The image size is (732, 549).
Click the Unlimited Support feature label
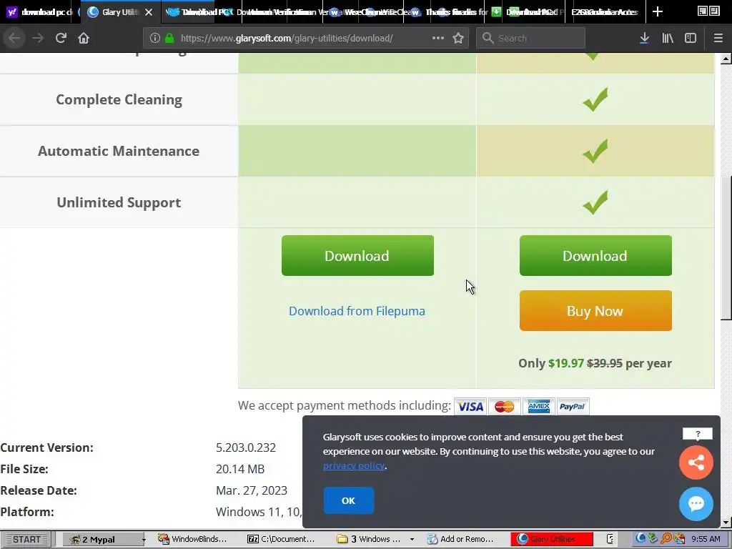tap(119, 202)
